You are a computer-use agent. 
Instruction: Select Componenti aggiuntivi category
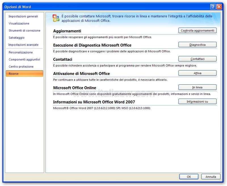(24, 60)
